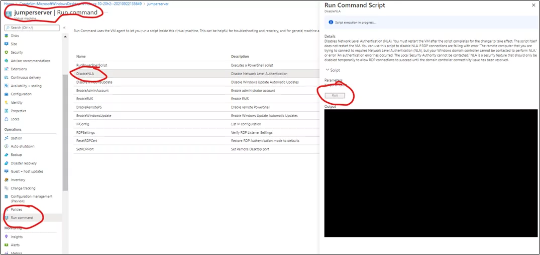This screenshot has width=540, height=255.
Task: Click the Insights lightbulb icon
Action: pos(6,237)
